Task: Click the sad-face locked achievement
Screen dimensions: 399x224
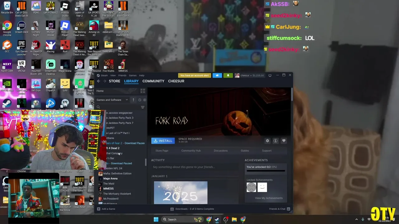Action: pos(251,187)
